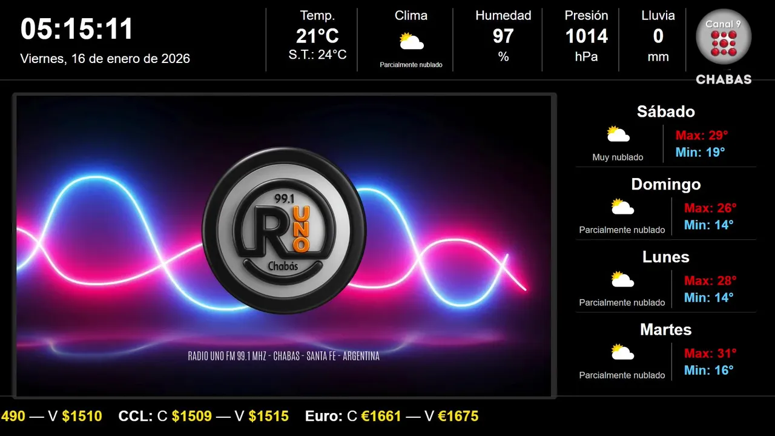775x436 pixels.
Task: Click the Presión label
Action: pos(586,16)
